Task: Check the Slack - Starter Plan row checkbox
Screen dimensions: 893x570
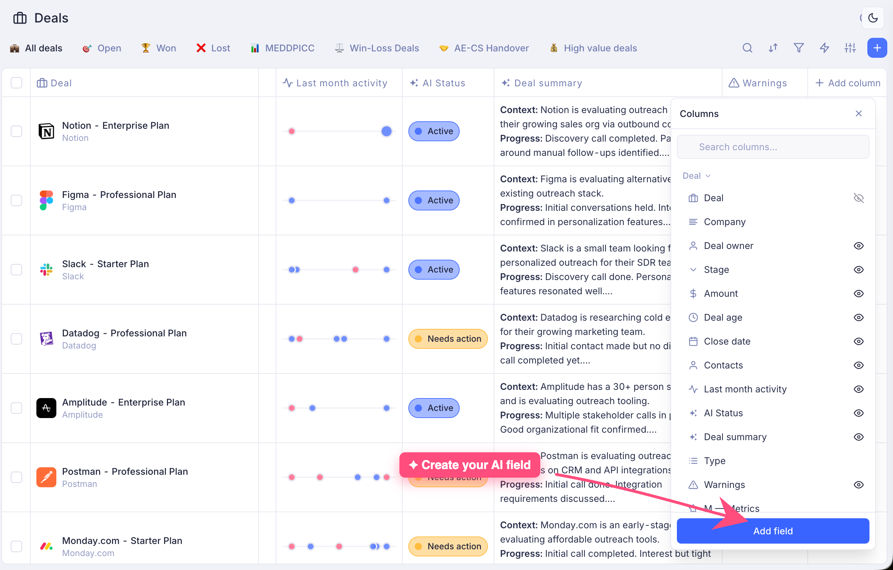Action: tap(16, 270)
